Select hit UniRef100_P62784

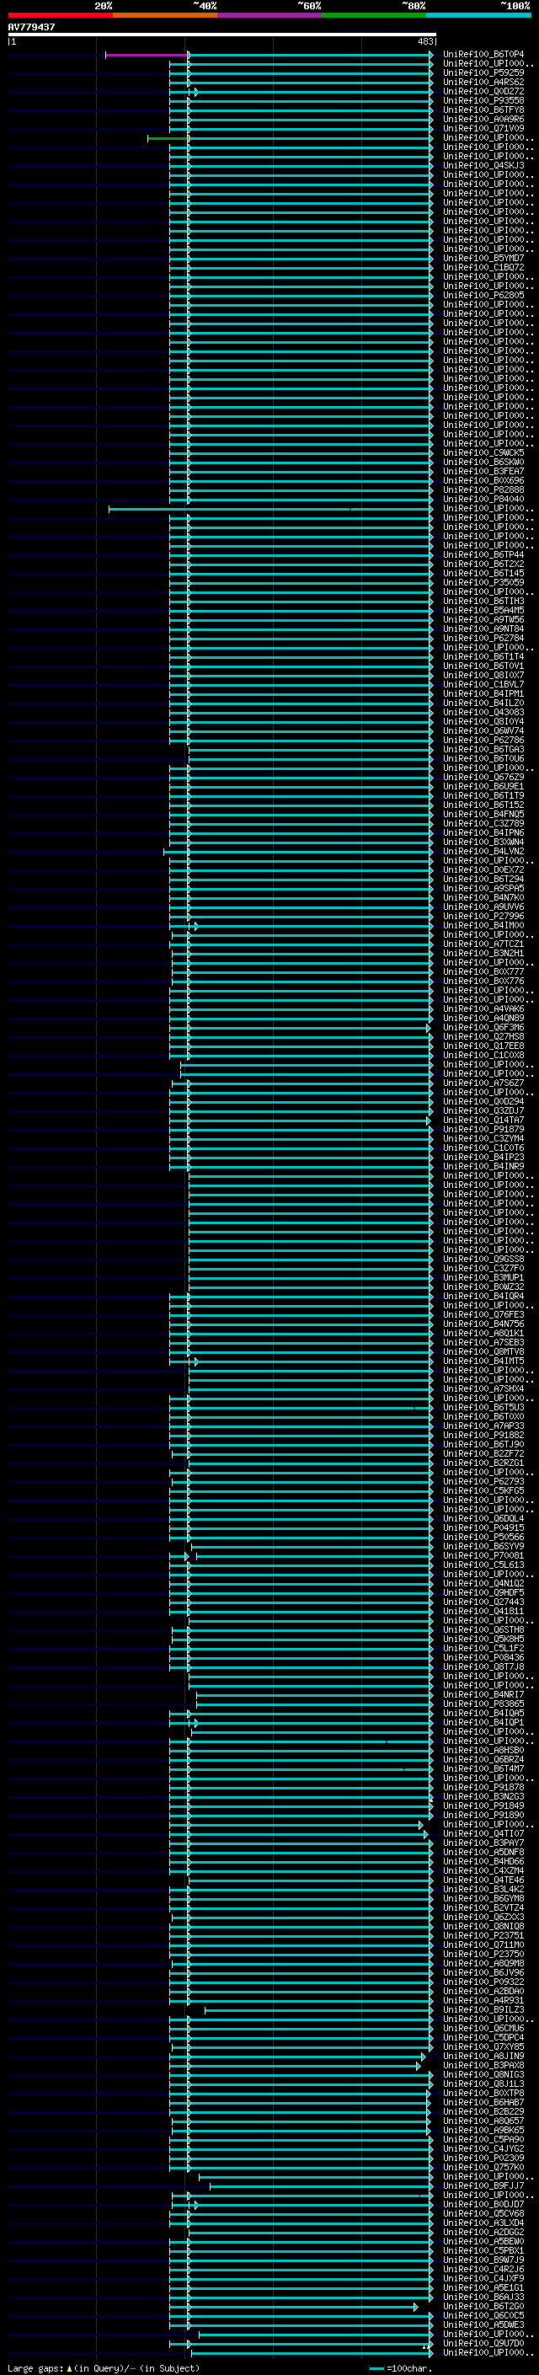tap(483, 638)
